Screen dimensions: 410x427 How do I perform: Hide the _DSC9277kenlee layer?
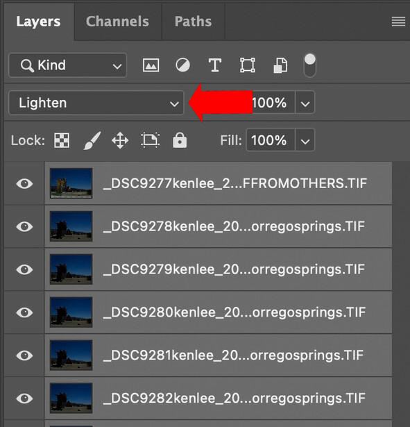[x=24, y=183]
